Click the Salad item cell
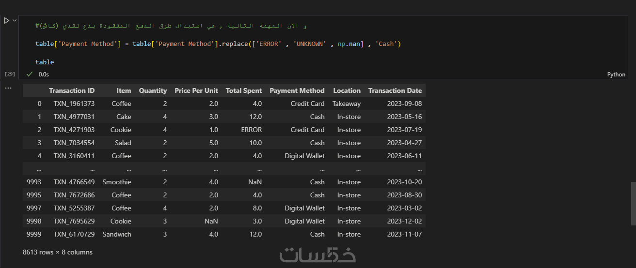This screenshot has height=268, width=636. [123, 143]
